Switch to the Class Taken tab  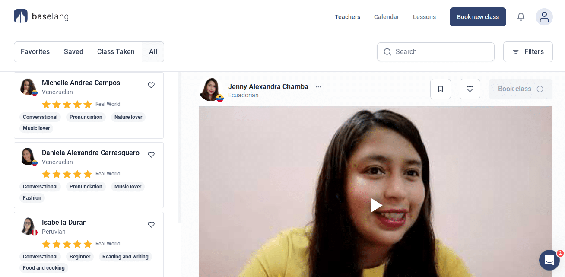(x=116, y=52)
